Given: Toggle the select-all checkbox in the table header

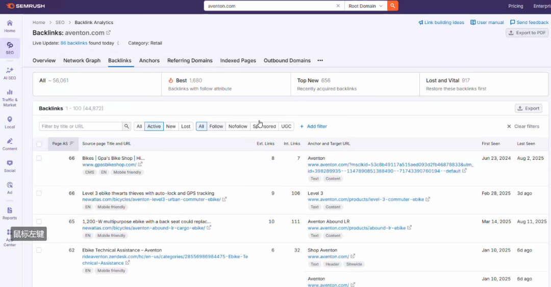Looking at the screenshot, I should coord(39,144).
